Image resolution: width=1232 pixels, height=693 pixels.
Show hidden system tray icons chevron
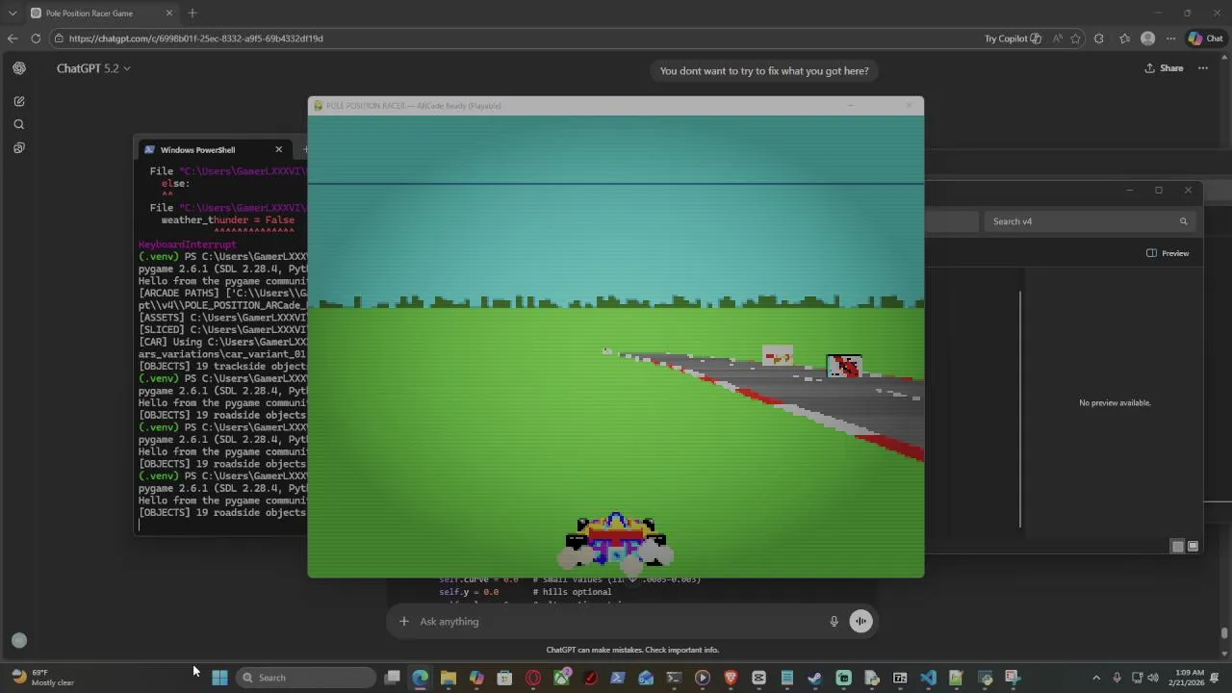1096,678
